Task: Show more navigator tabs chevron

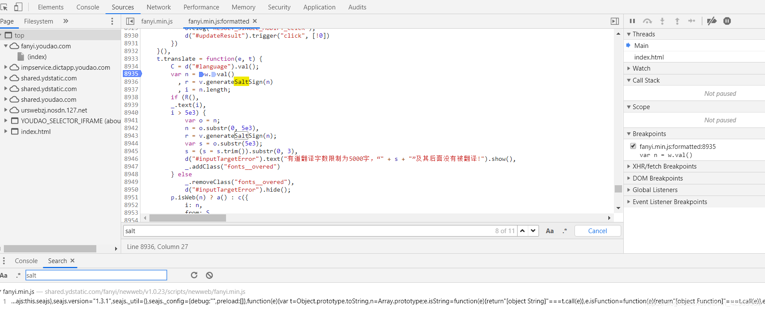Action: click(65, 21)
